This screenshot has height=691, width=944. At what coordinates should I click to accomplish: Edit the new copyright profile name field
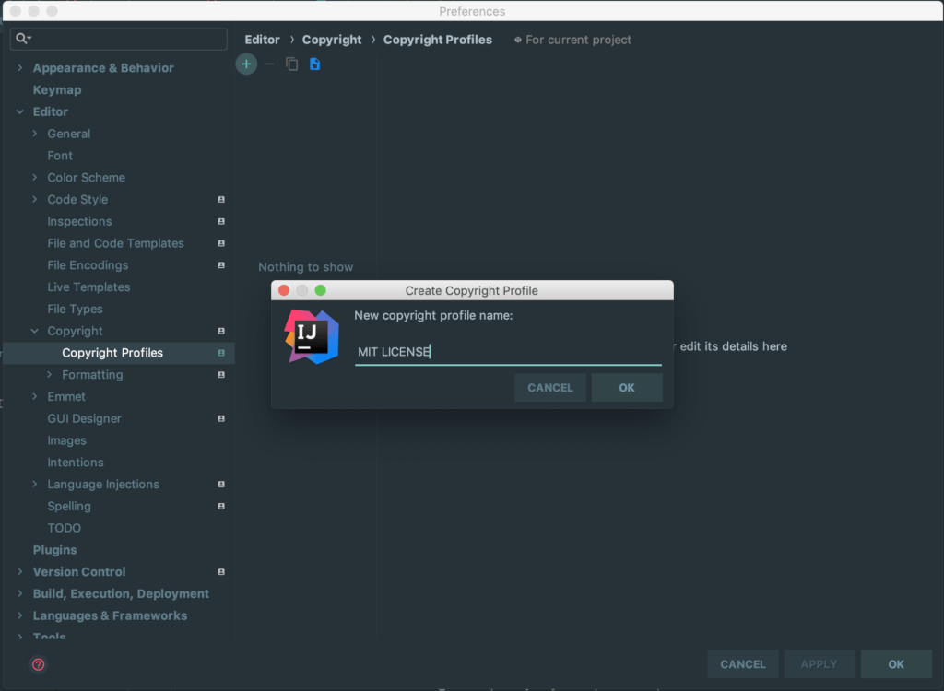coord(507,351)
